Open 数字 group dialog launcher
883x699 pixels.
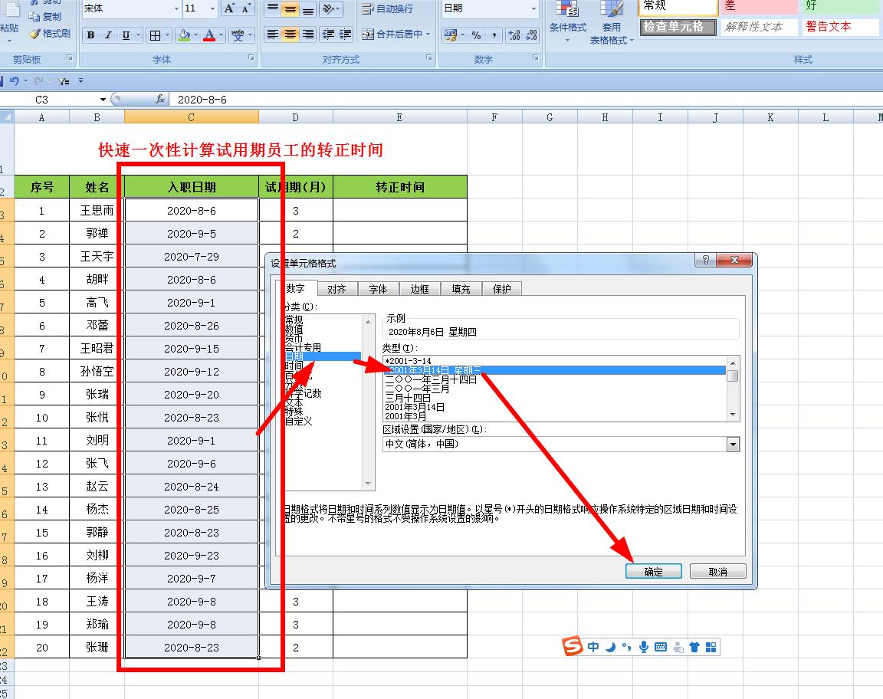pos(536,57)
